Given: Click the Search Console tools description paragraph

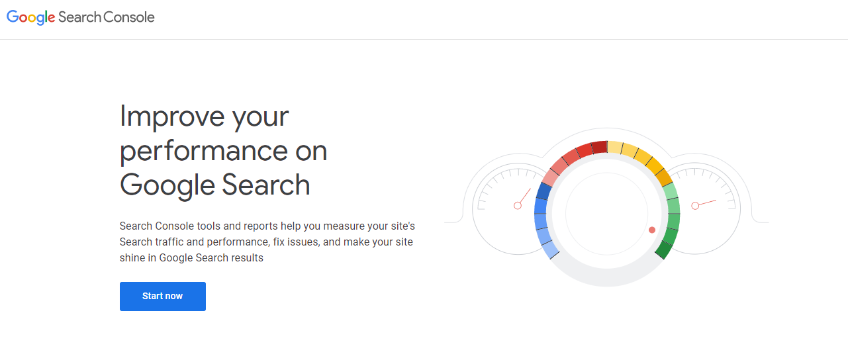Looking at the screenshot, I should pyautogui.click(x=267, y=242).
